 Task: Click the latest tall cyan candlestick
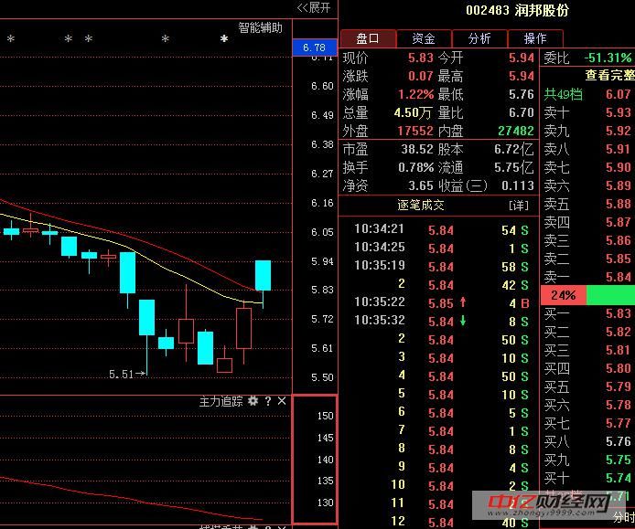(263, 275)
